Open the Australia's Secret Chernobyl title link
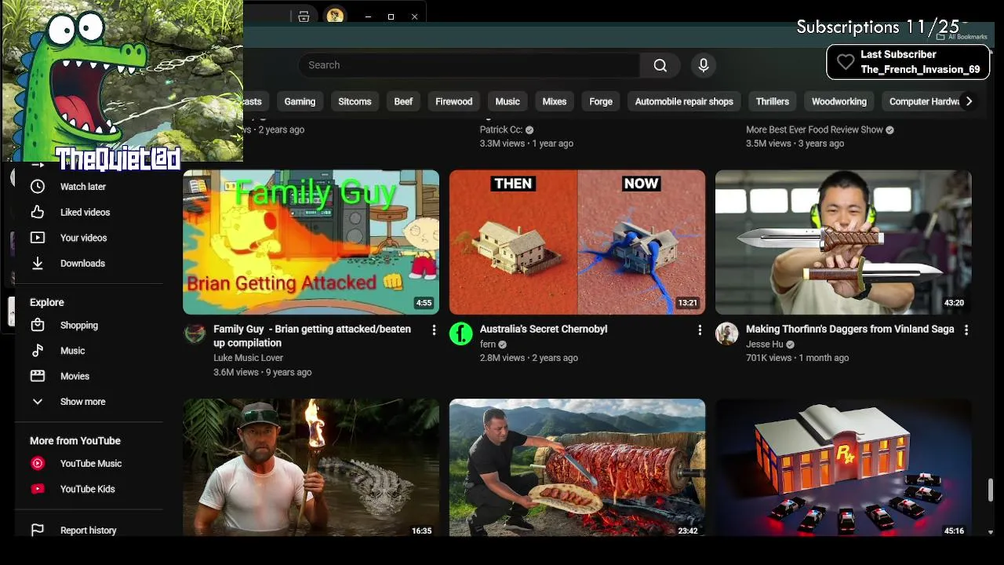 (x=544, y=329)
